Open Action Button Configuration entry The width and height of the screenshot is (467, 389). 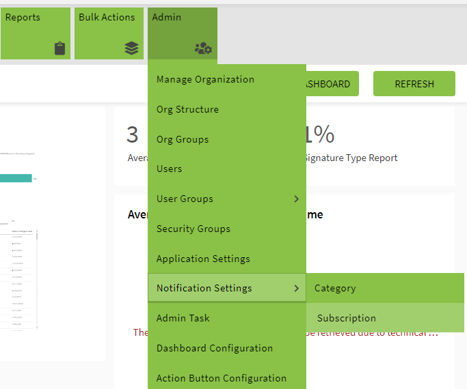(x=222, y=378)
